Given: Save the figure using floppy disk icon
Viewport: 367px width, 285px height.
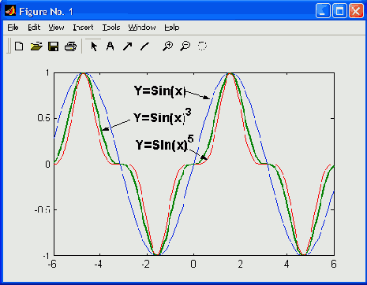Looking at the screenshot, I should click(x=54, y=46).
